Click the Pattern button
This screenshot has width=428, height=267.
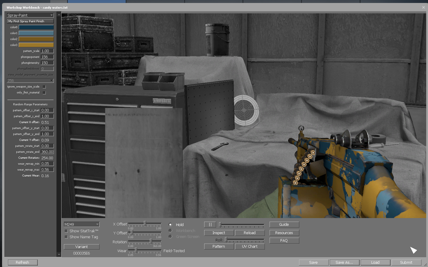(x=219, y=247)
